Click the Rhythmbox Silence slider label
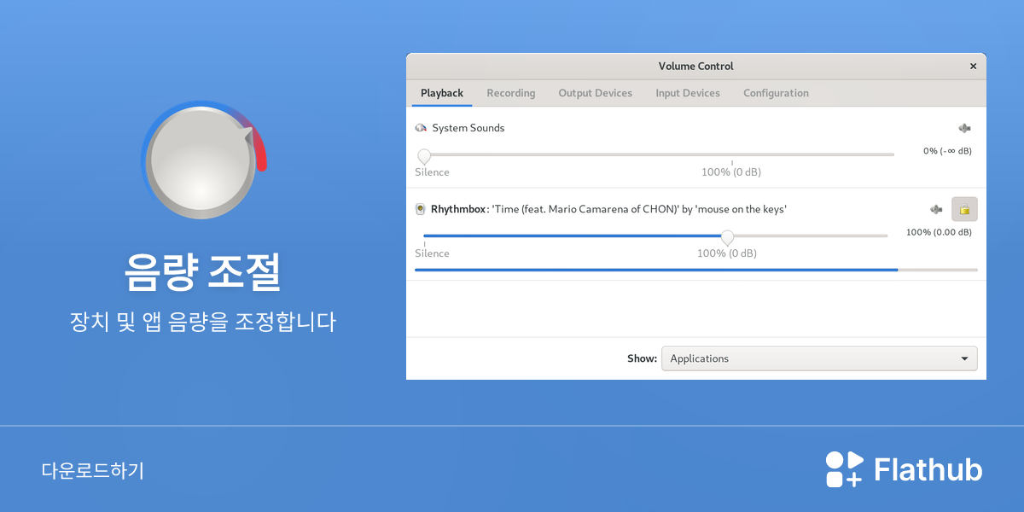Screen dimensions: 1024x512 (432, 253)
